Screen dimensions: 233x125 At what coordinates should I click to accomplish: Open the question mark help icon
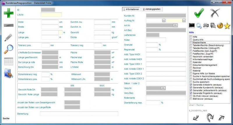220,26
